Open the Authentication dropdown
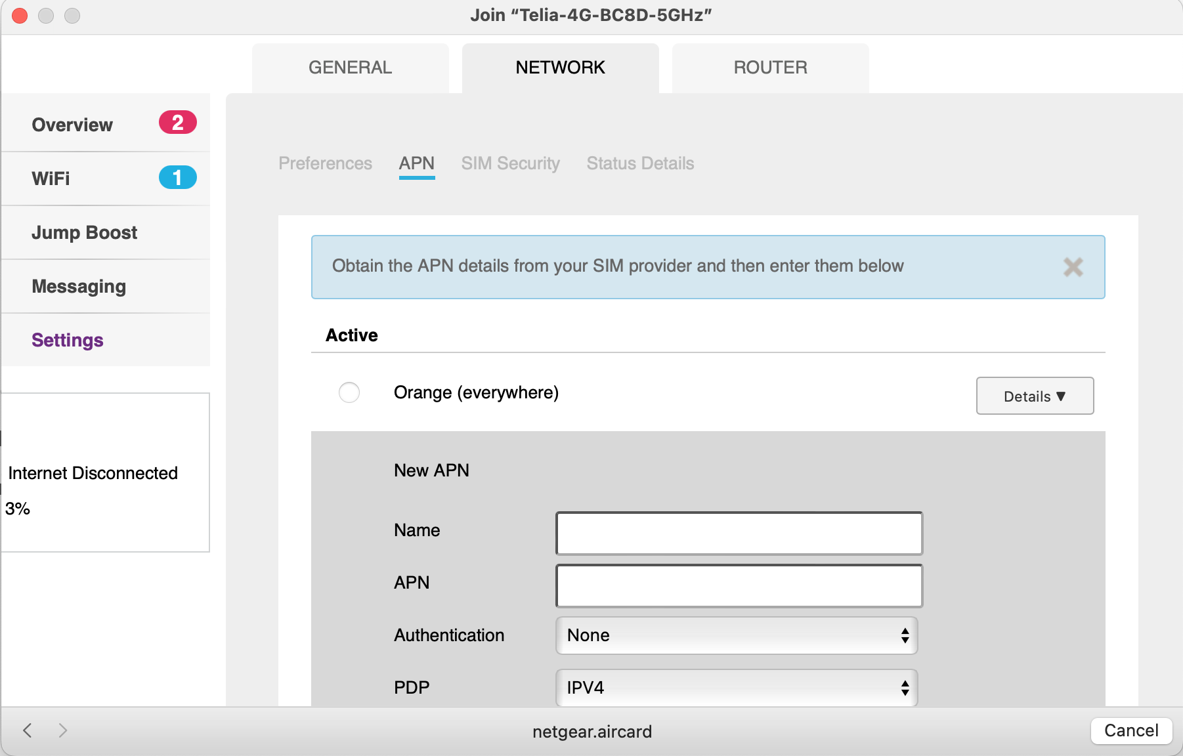This screenshot has height=756, width=1183. [737, 635]
